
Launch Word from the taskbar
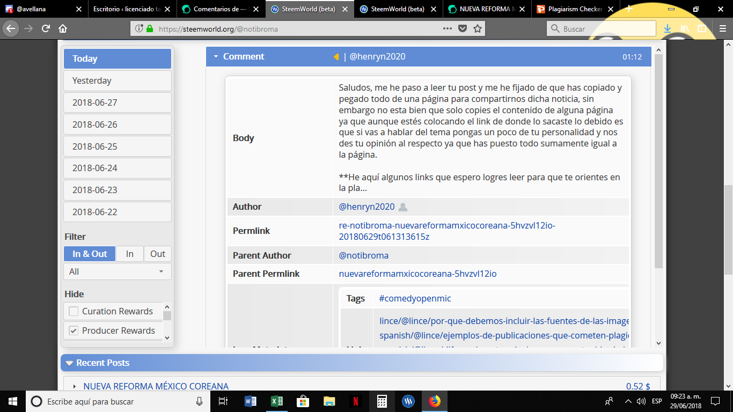[251, 401]
